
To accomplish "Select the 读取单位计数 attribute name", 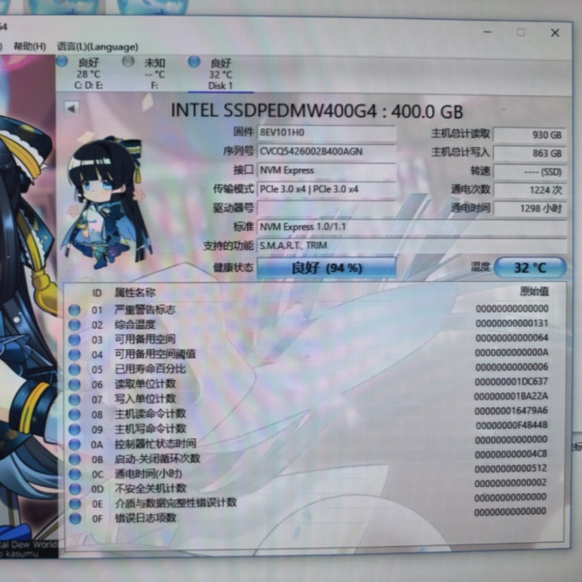I will 145,383.
